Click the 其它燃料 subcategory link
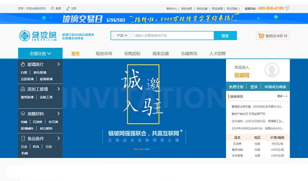This screenshot has width=308, height=181. [x=46, y=129]
